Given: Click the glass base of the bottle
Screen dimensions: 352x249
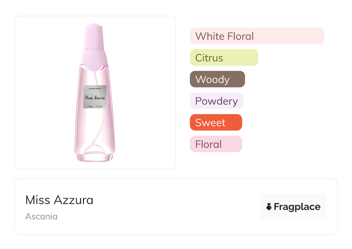Looking at the screenshot, I should tap(95, 156).
